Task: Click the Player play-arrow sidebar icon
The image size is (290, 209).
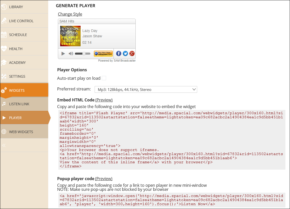Action: [x=4, y=118]
